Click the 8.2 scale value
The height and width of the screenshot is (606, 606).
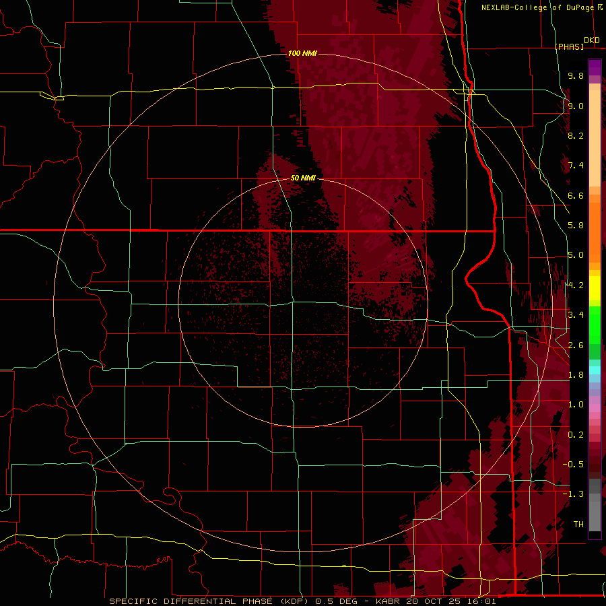[x=576, y=135]
